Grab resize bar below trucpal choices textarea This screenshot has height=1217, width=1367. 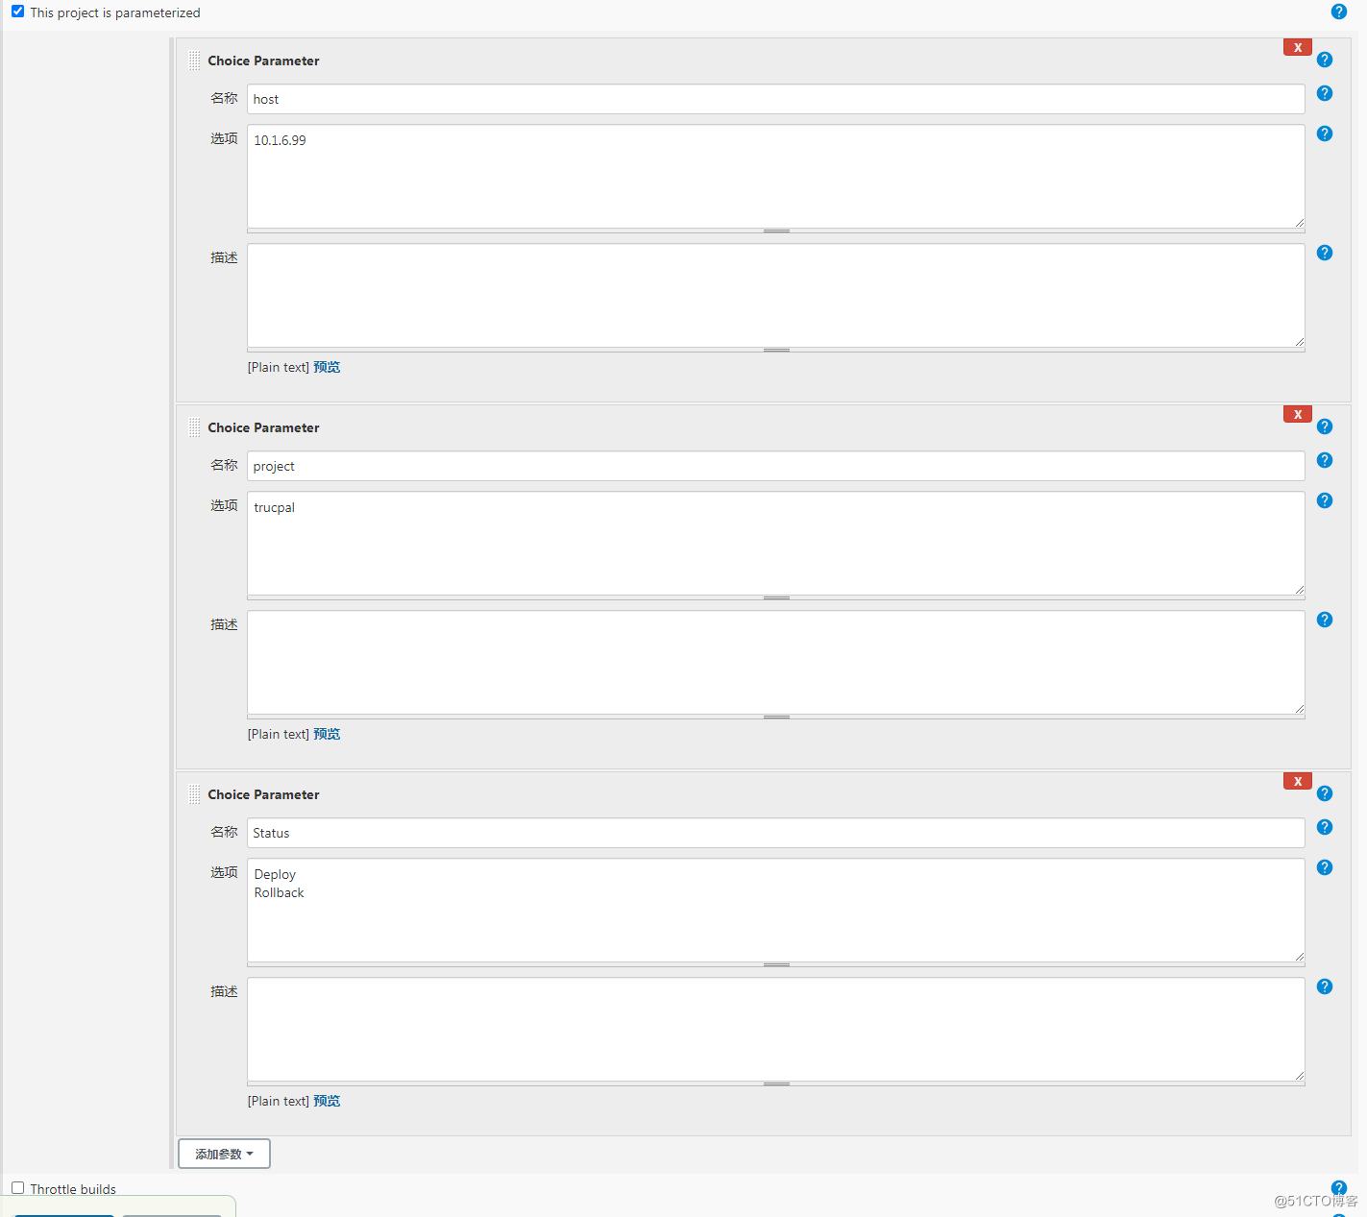(775, 597)
